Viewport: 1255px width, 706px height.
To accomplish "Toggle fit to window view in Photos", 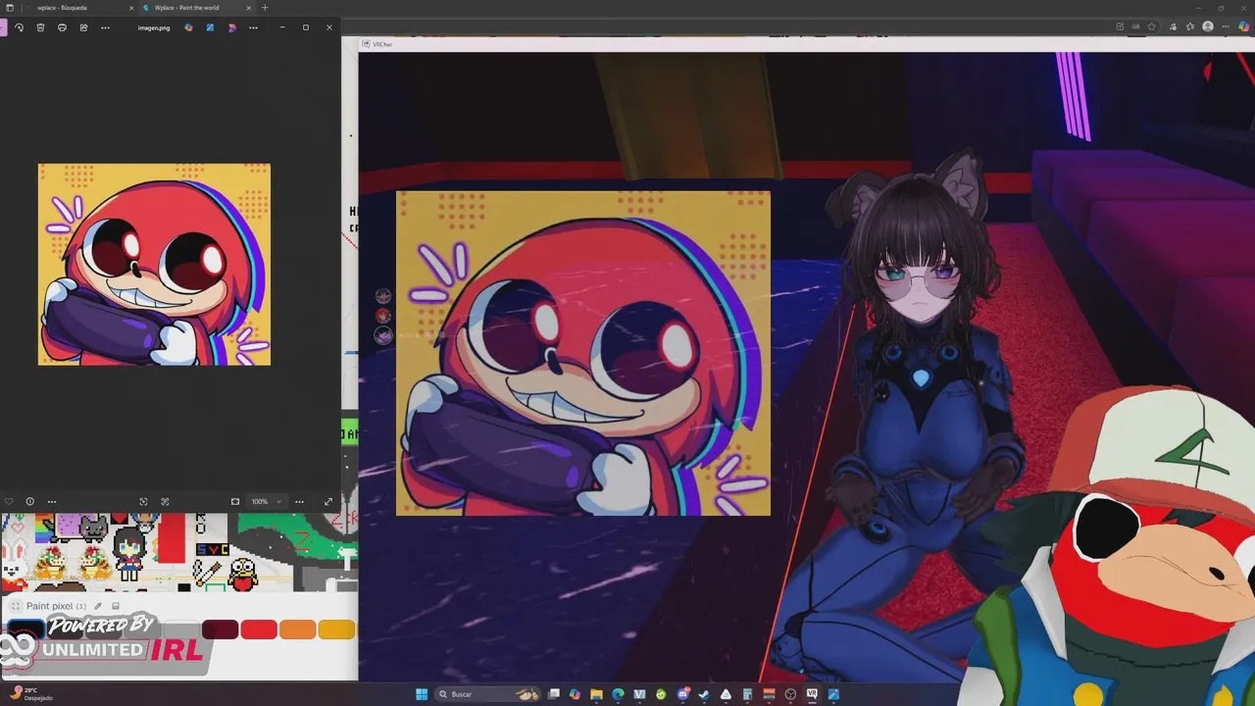I will tap(235, 501).
